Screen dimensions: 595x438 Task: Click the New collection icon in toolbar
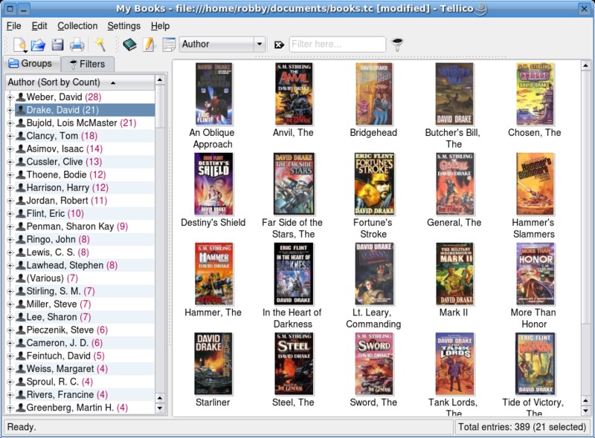point(19,45)
